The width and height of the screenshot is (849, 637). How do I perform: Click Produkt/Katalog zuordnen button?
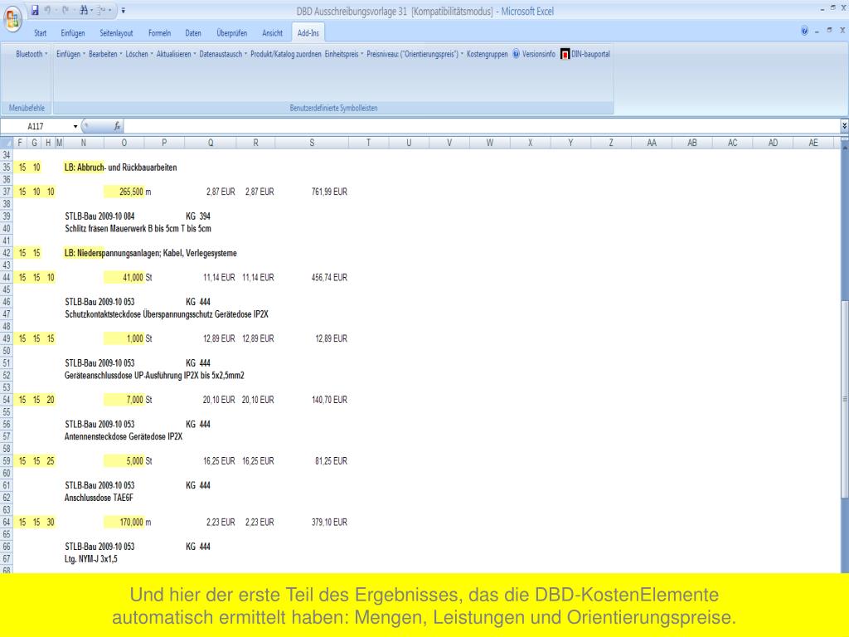pyautogui.click(x=285, y=54)
